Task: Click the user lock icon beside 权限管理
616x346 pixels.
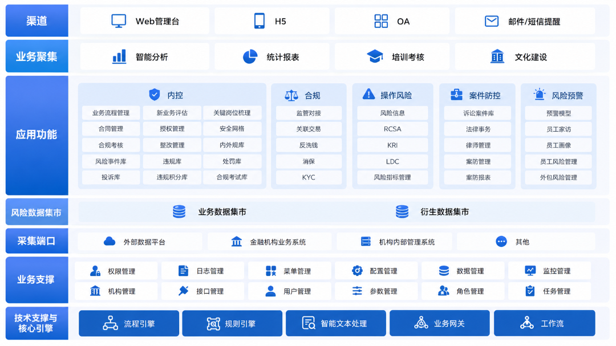Action: point(95,271)
